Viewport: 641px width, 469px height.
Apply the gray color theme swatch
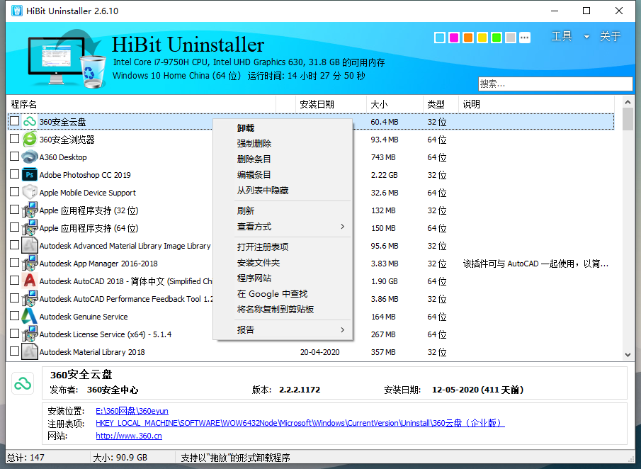point(511,38)
